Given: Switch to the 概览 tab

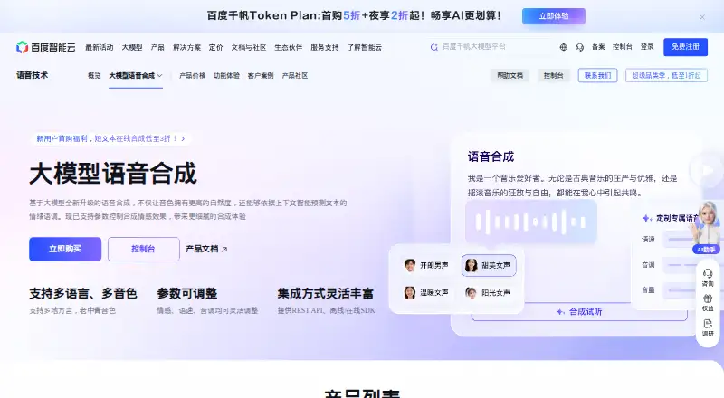Looking at the screenshot, I should (x=94, y=76).
